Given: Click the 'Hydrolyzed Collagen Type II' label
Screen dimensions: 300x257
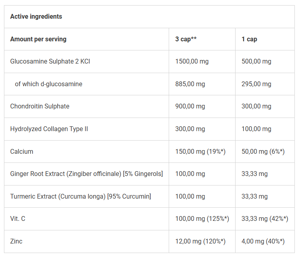Looking at the screenshot, I should point(49,129).
